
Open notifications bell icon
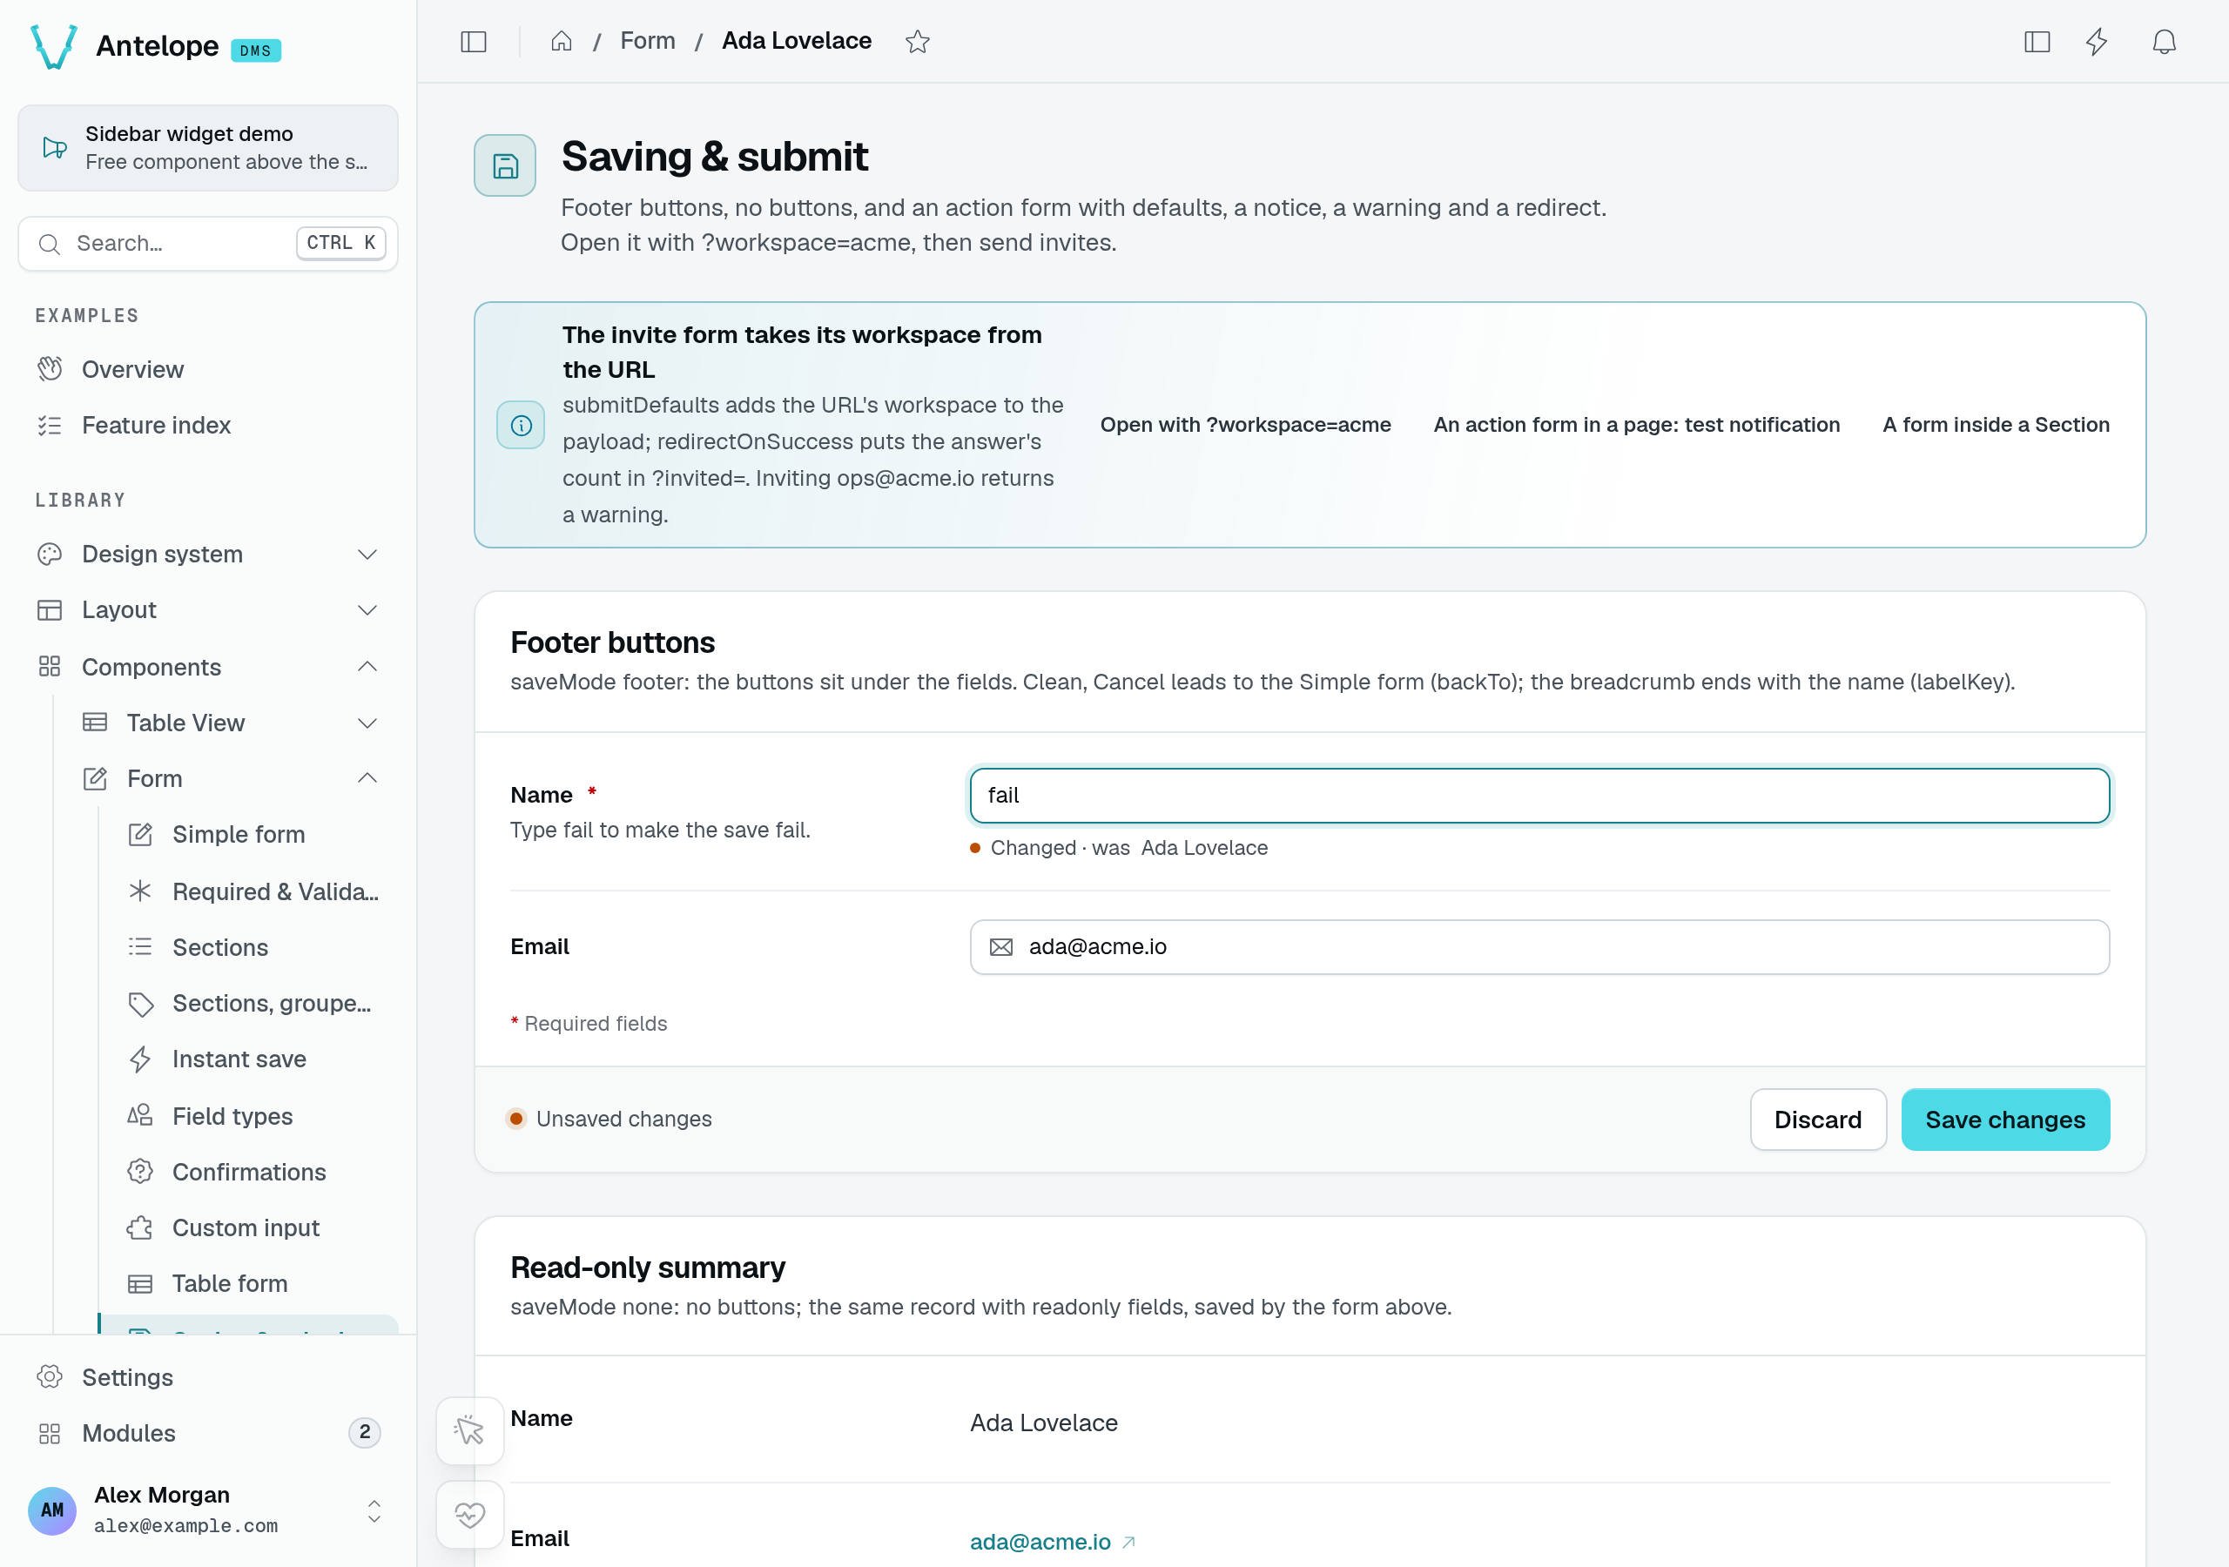coord(2164,42)
